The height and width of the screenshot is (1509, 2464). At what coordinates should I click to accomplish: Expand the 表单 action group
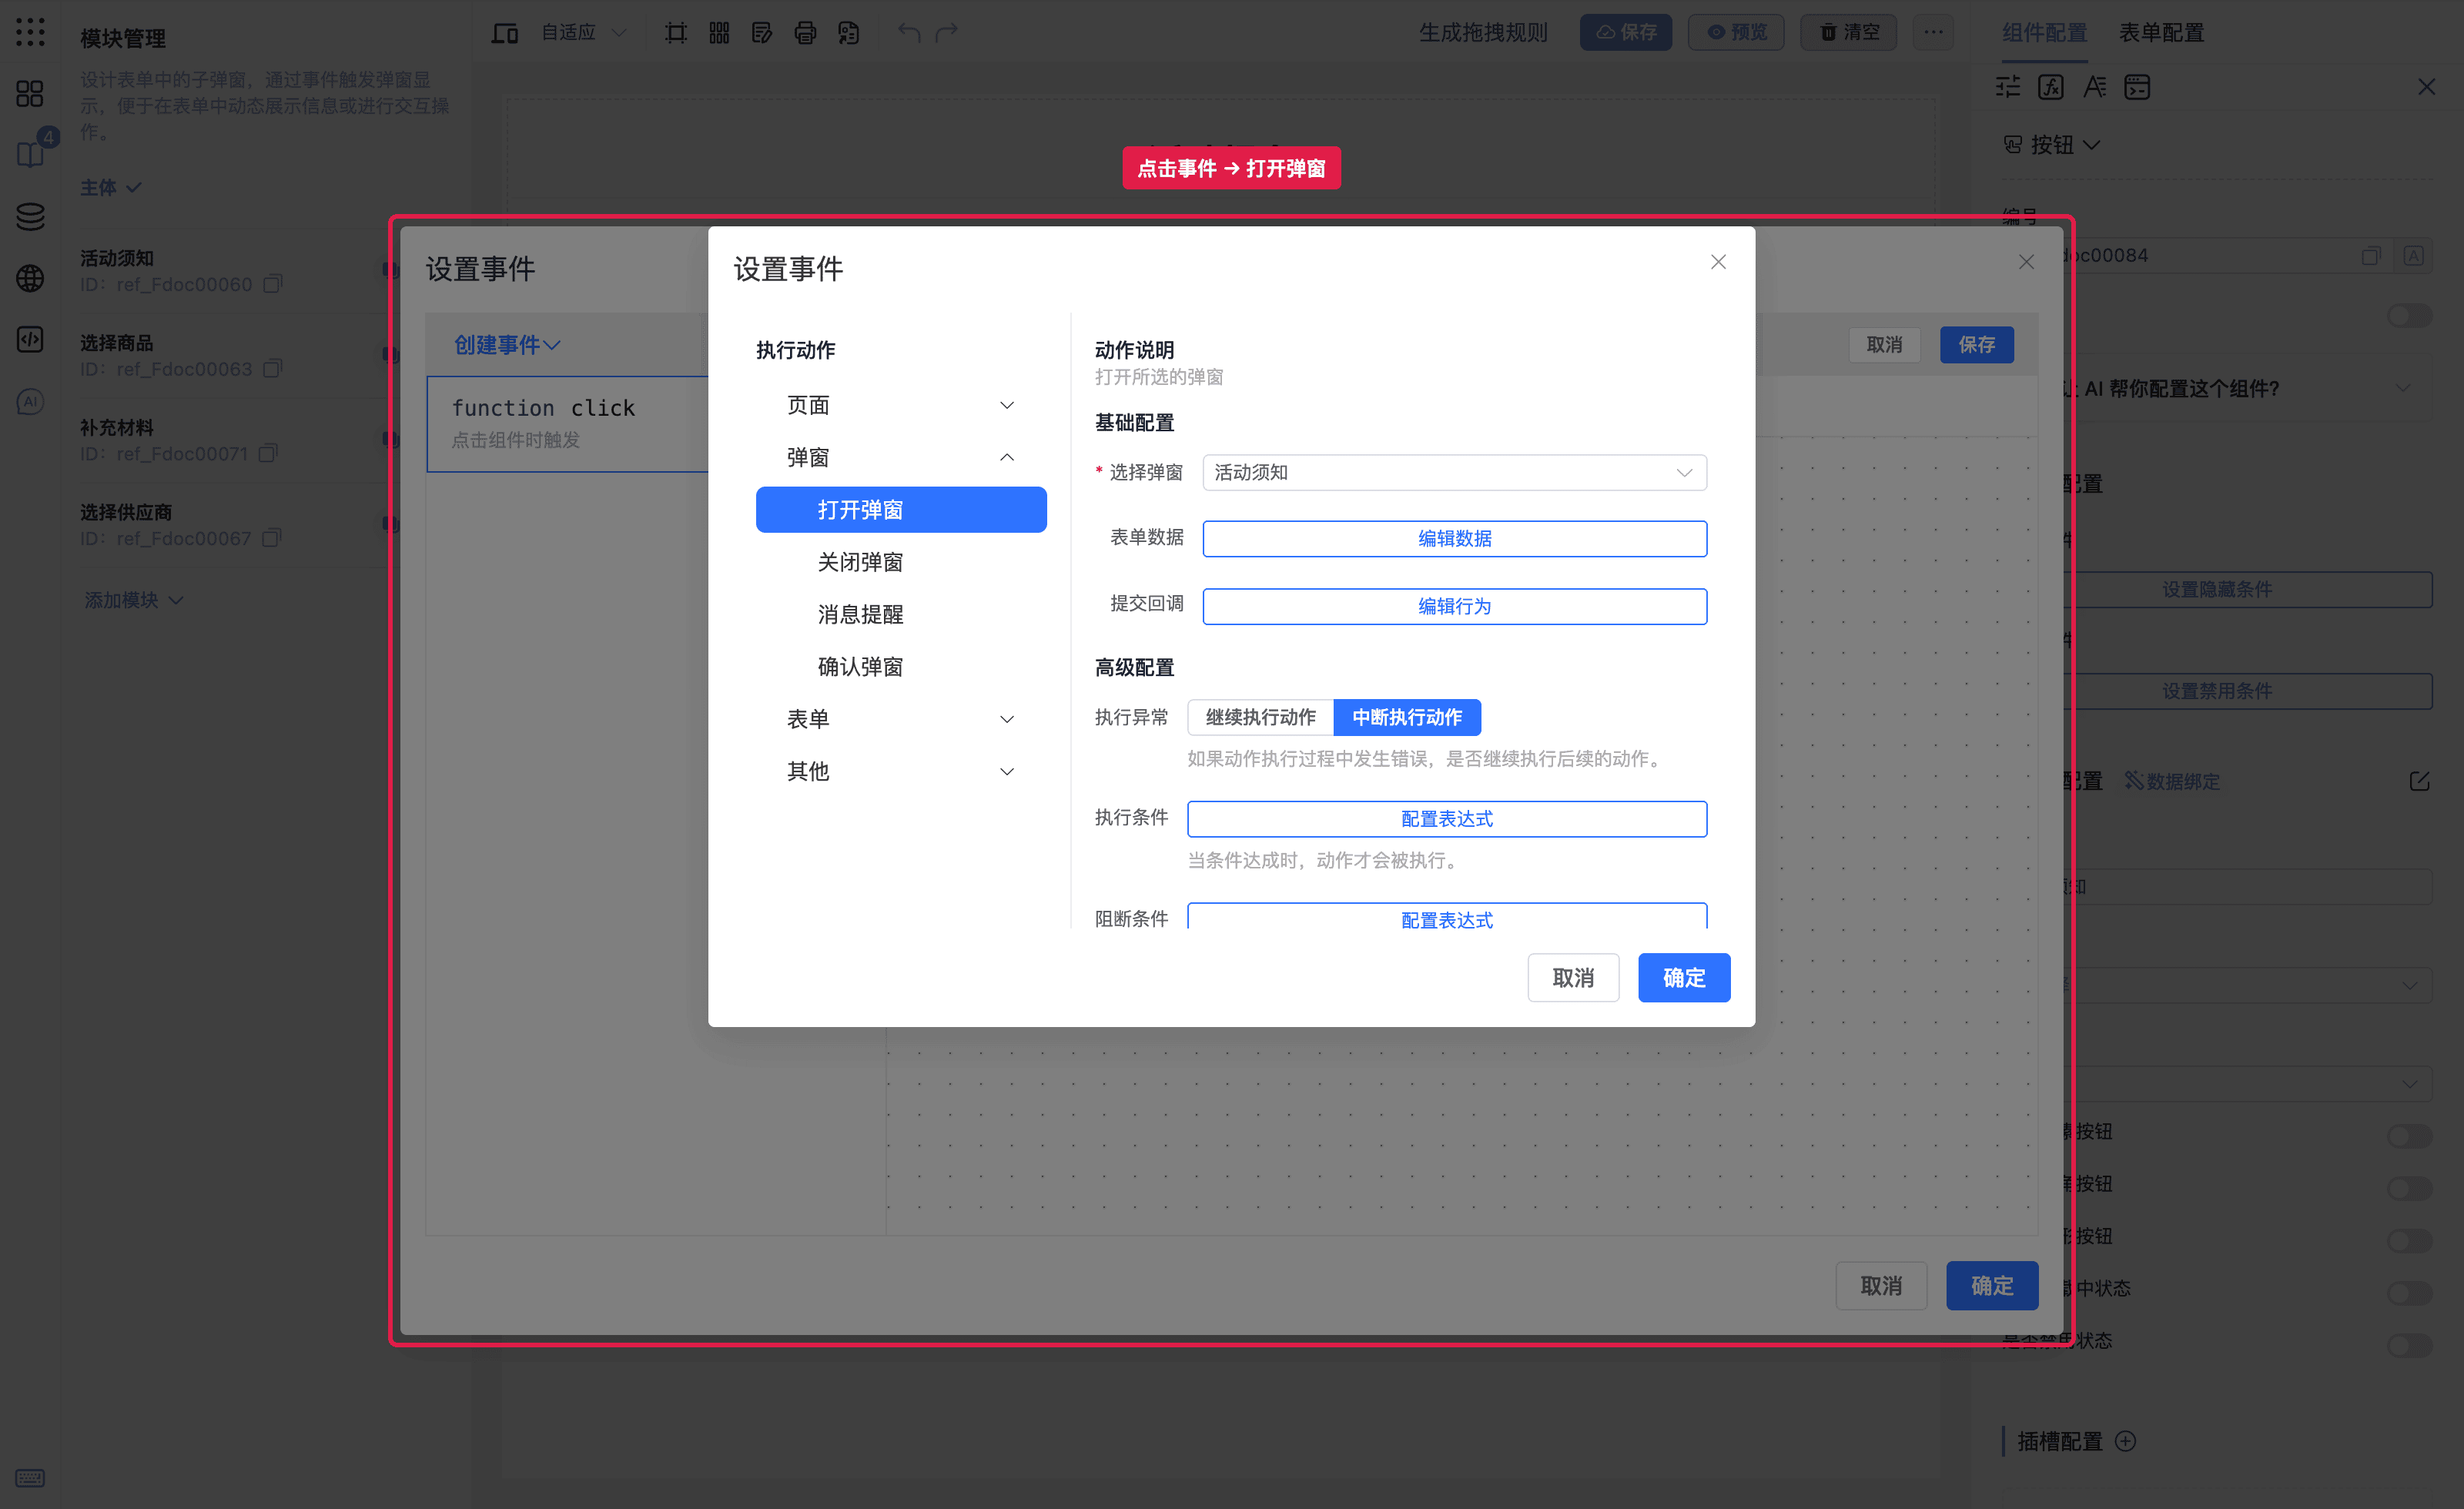901,719
